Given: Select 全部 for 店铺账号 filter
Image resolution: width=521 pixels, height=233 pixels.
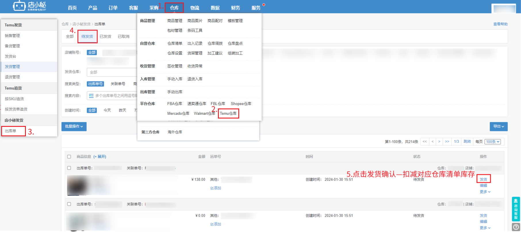Looking at the screenshot, I should coord(92,53).
